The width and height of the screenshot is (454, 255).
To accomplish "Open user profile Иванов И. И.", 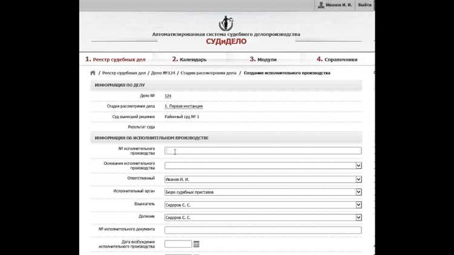I will (x=339, y=5).
